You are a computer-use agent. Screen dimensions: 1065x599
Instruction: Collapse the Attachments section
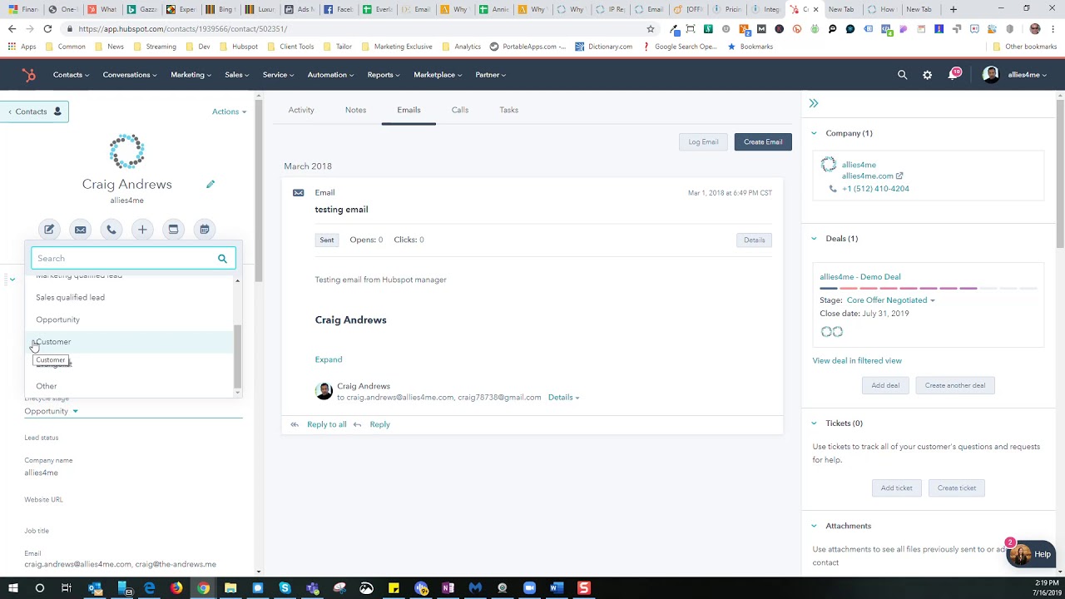pos(814,526)
